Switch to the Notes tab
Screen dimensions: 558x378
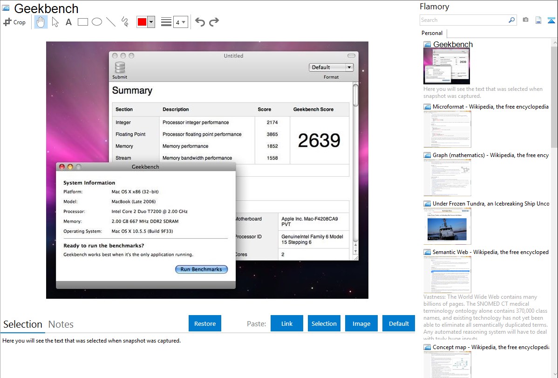point(61,324)
